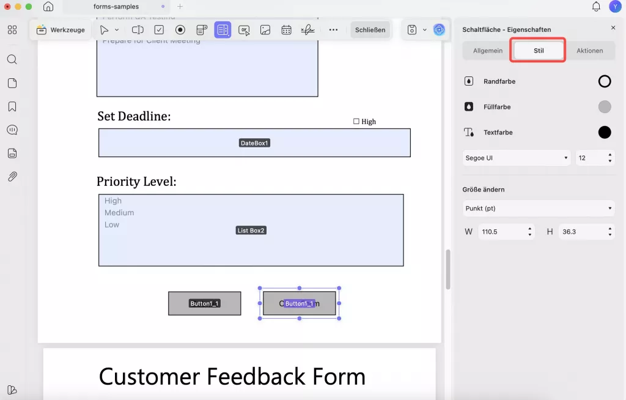Viewport: 626px width, 400px height.
Task: Click the Textfarbe T icon
Action: (469, 132)
